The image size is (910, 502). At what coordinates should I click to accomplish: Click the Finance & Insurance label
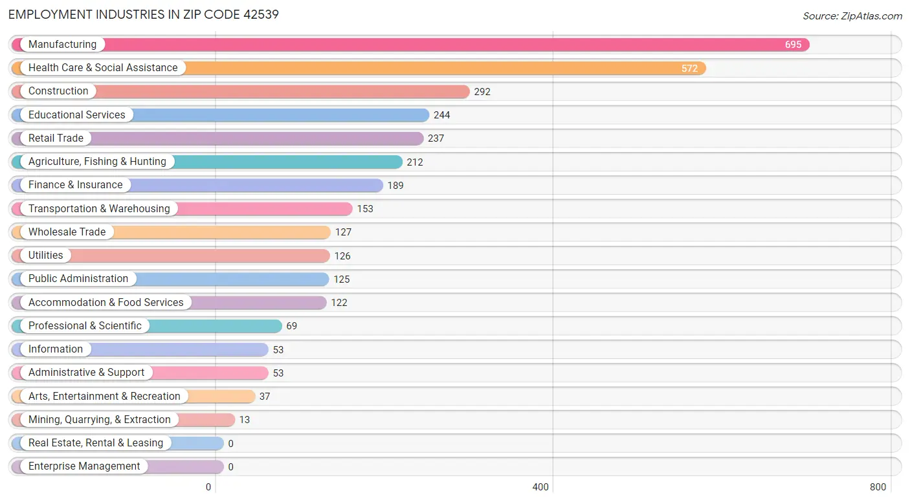(76, 185)
